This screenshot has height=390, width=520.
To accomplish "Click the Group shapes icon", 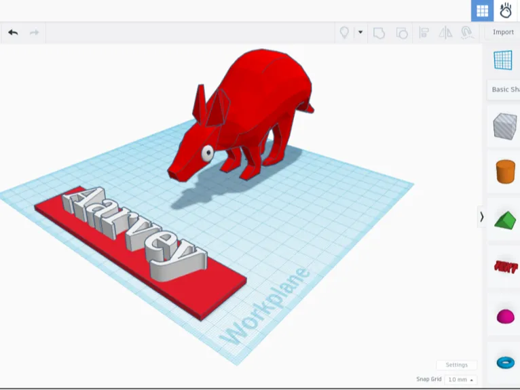I will click(379, 33).
